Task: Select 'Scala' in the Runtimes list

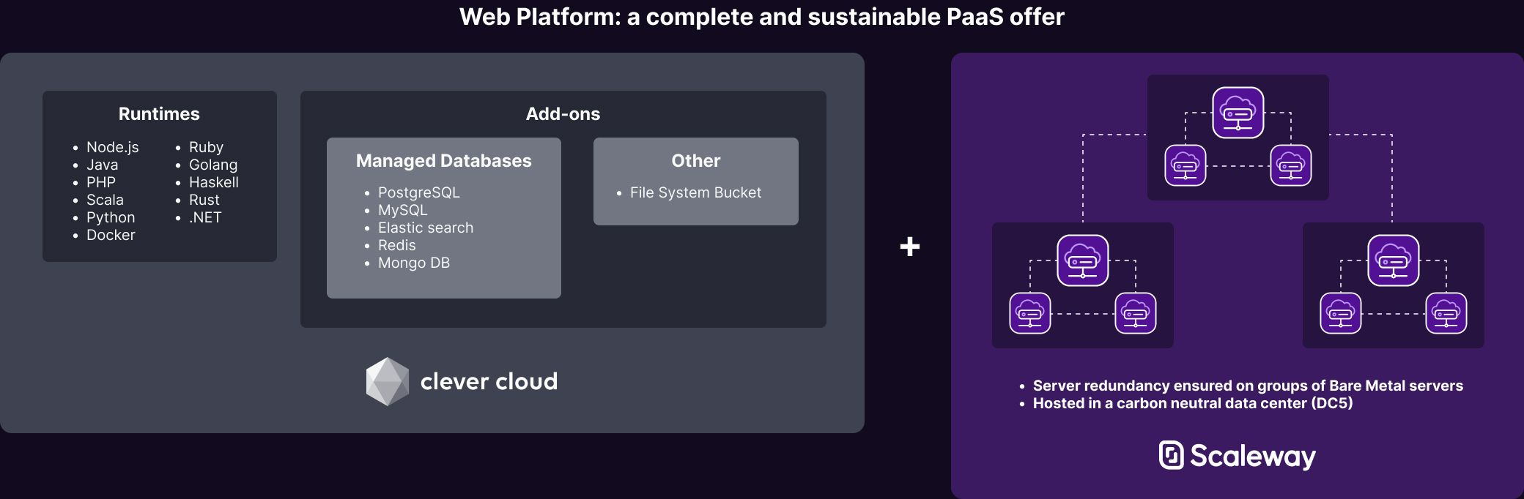Action: (105, 200)
